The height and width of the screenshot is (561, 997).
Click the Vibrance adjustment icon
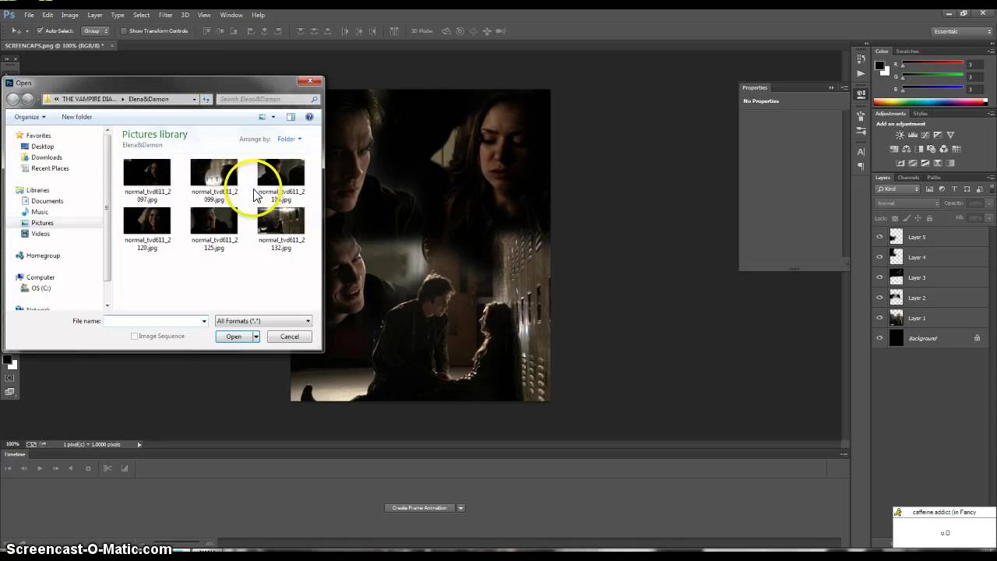(950, 135)
